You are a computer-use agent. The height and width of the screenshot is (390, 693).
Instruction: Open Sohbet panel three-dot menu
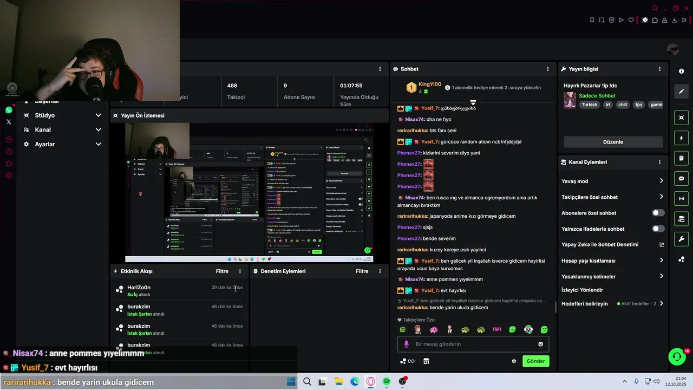[547, 69]
